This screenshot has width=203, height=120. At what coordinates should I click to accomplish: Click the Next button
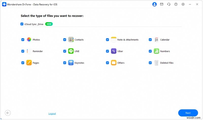coord(188,113)
